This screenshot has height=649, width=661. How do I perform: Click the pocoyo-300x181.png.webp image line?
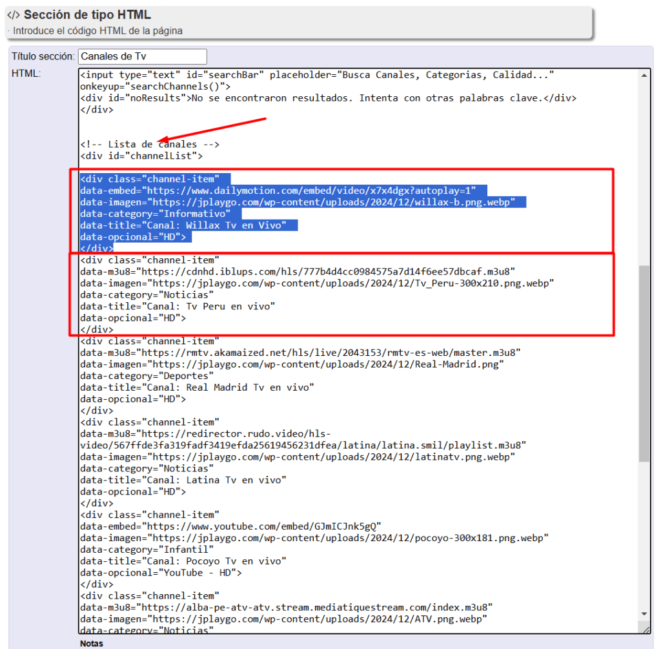[314, 538]
